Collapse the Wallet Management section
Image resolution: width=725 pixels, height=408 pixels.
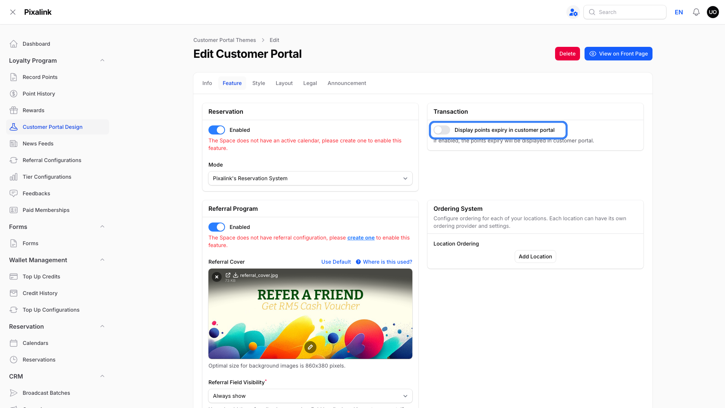coord(102,260)
